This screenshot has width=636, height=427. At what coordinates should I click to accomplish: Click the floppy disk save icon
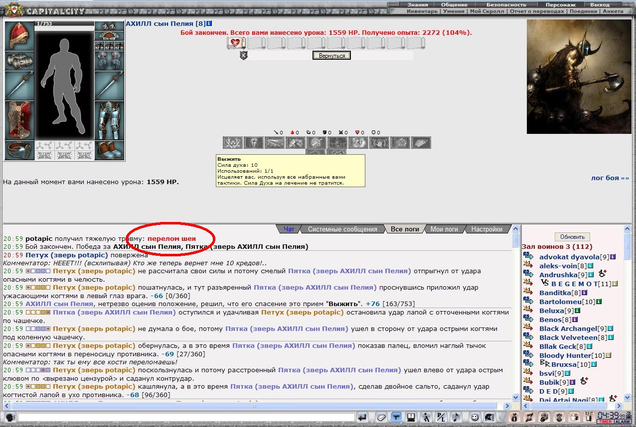coord(411,417)
